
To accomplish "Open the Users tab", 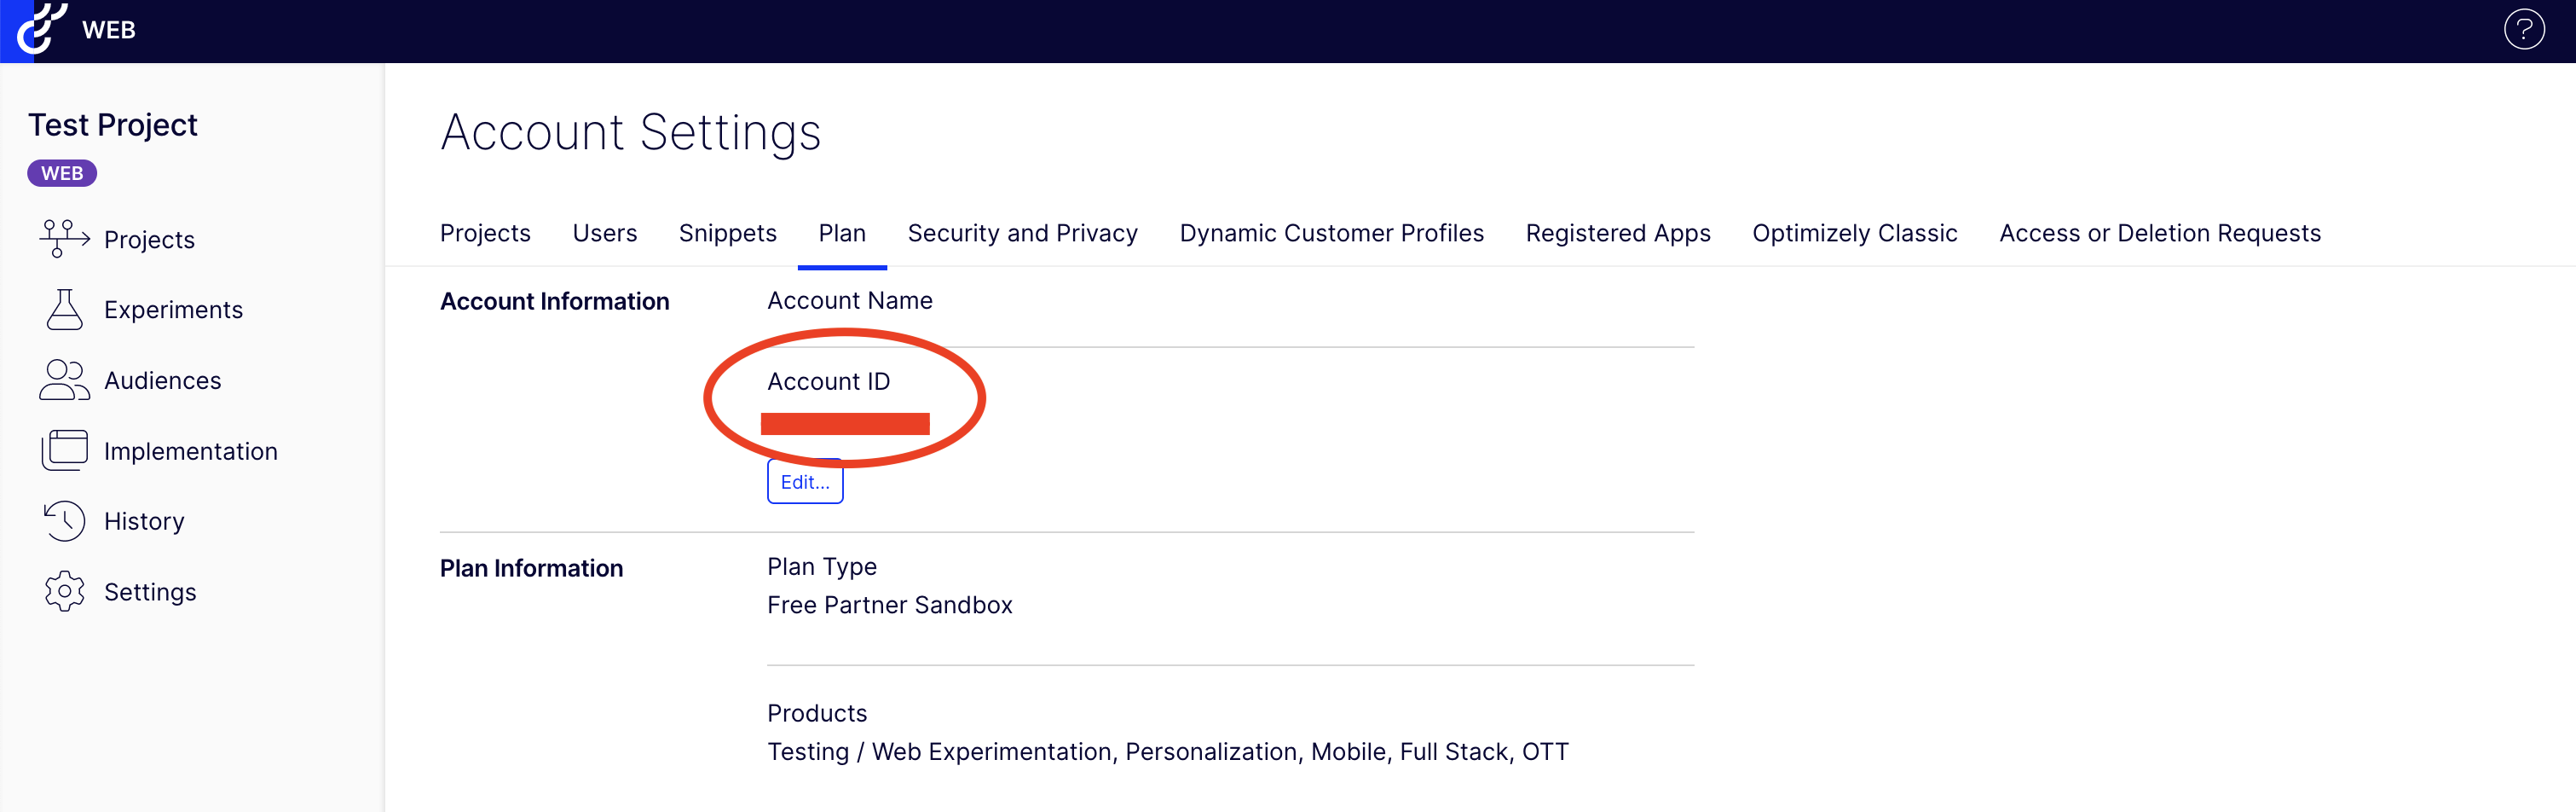I will [604, 234].
